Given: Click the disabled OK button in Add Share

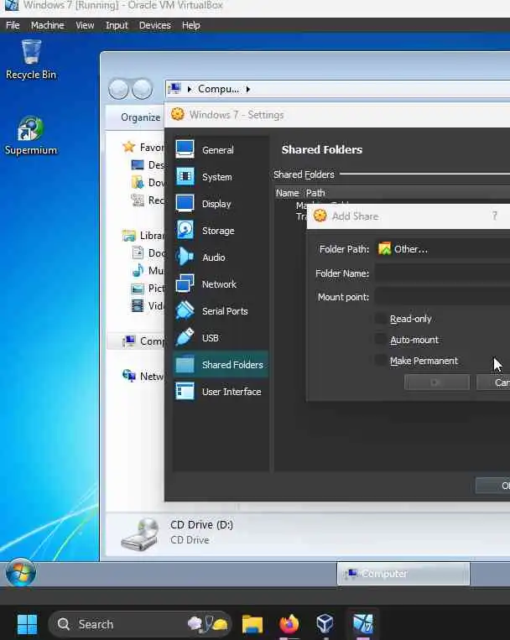Looking at the screenshot, I should 436,382.
